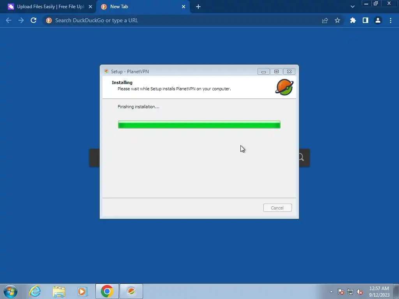This screenshot has width=399, height=299.
Task: Show hidden tray icons arrow
Action: (x=331, y=292)
